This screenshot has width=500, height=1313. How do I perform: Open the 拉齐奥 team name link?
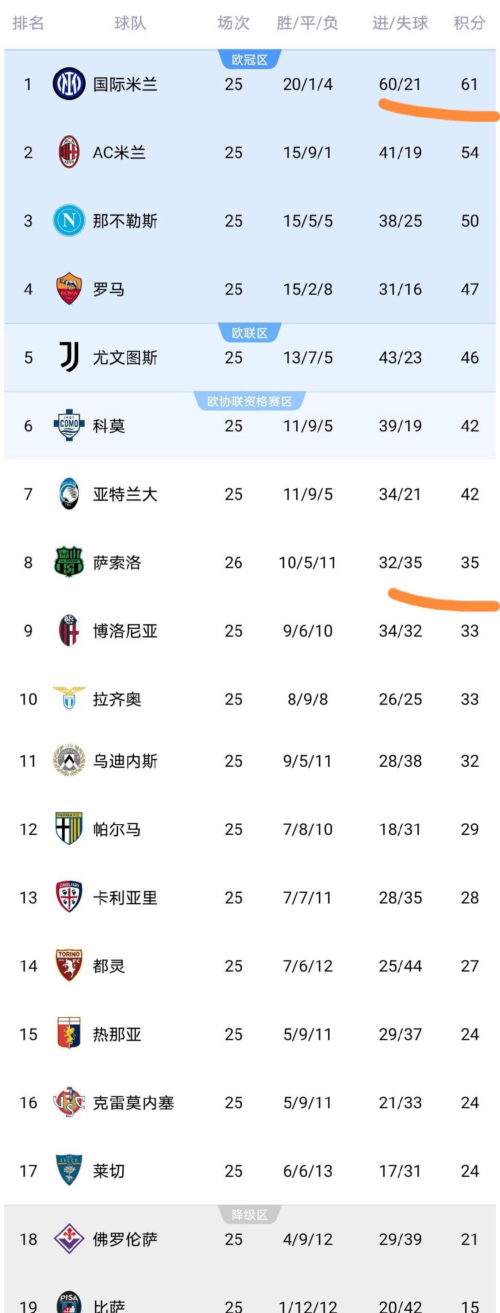click(x=117, y=699)
